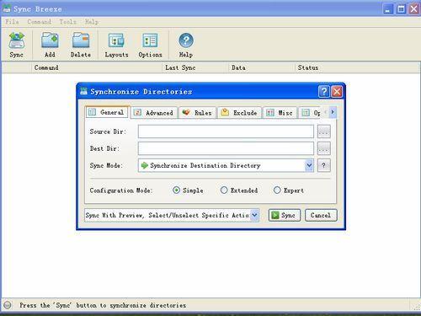
Task: Maximize the Sync Breeze window
Action: pos(401,9)
